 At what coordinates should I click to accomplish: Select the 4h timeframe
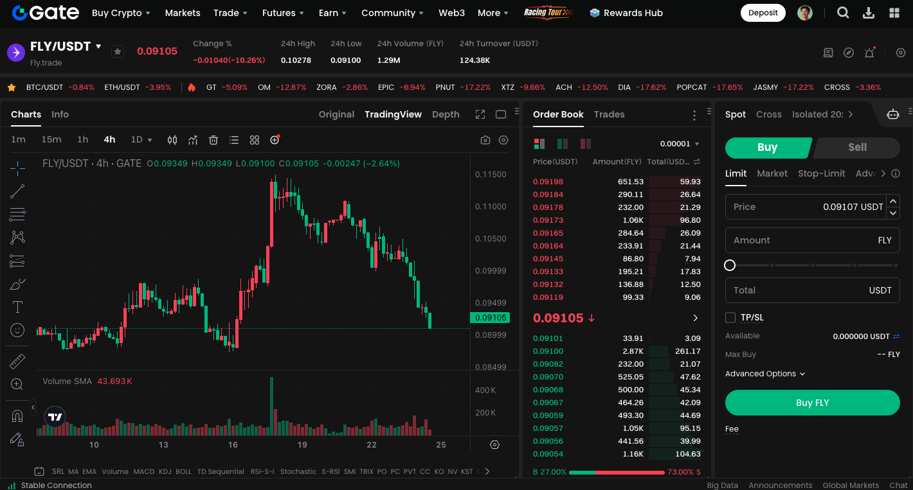pos(109,139)
